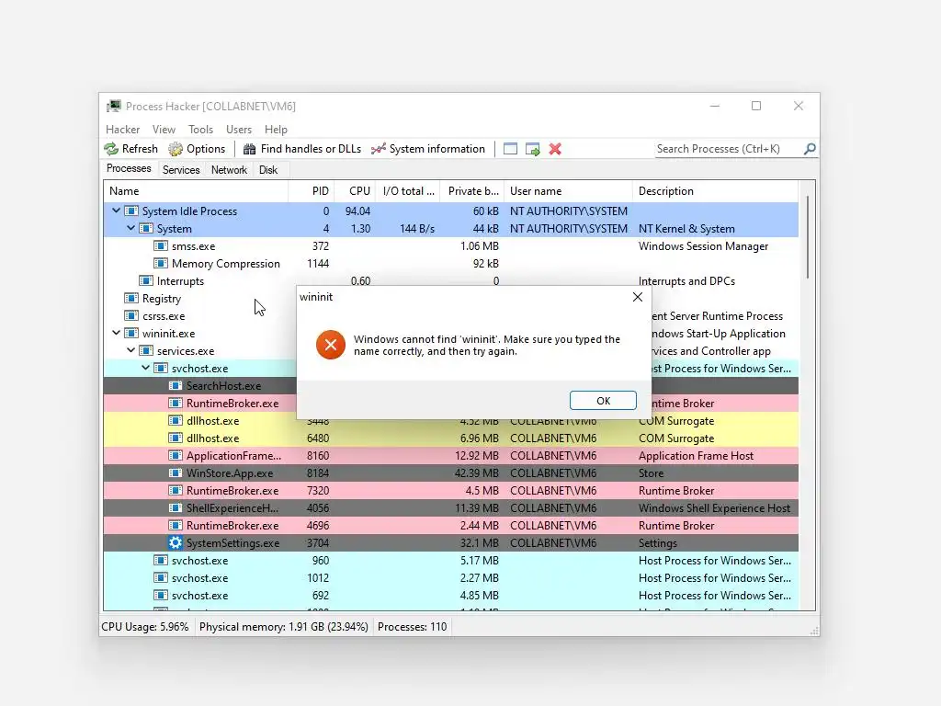Screen dimensions: 941x706
Task: Click the System Idle Process icon
Action: 131,211
